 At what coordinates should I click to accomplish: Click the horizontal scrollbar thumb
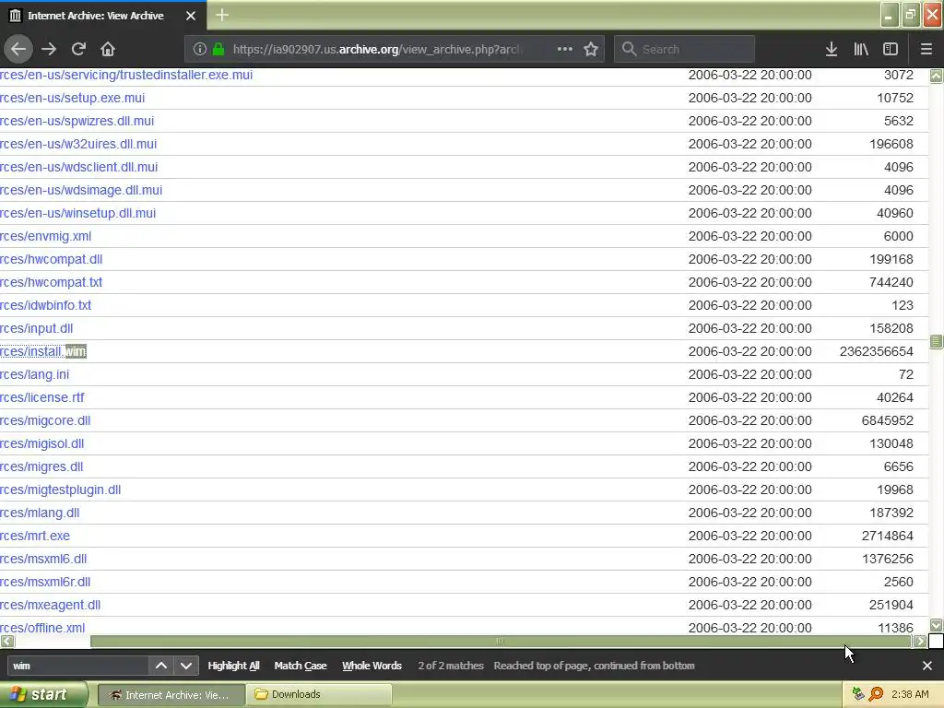pos(501,642)
